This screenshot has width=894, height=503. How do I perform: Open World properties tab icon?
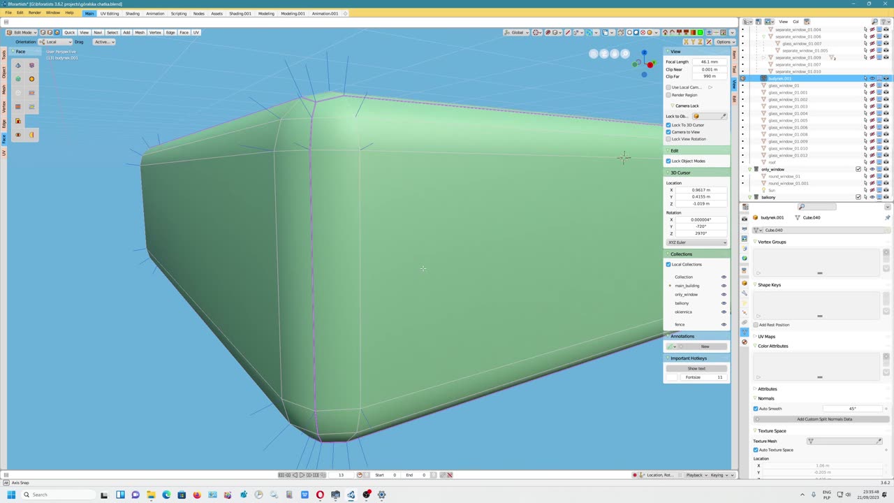click(745, 258)
